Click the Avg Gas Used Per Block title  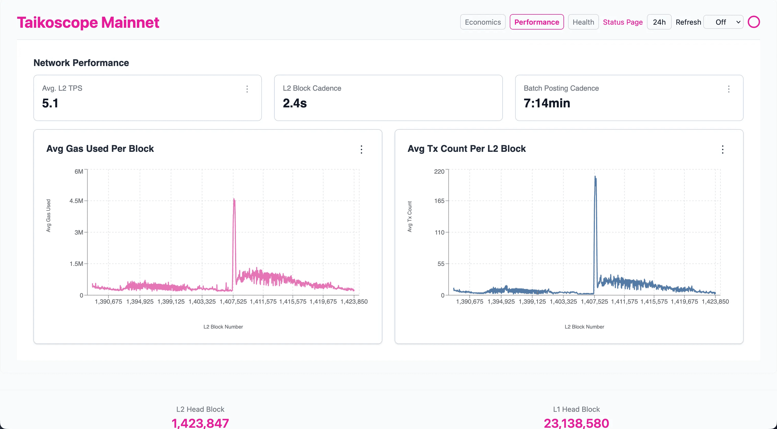(x=100, y=149)
